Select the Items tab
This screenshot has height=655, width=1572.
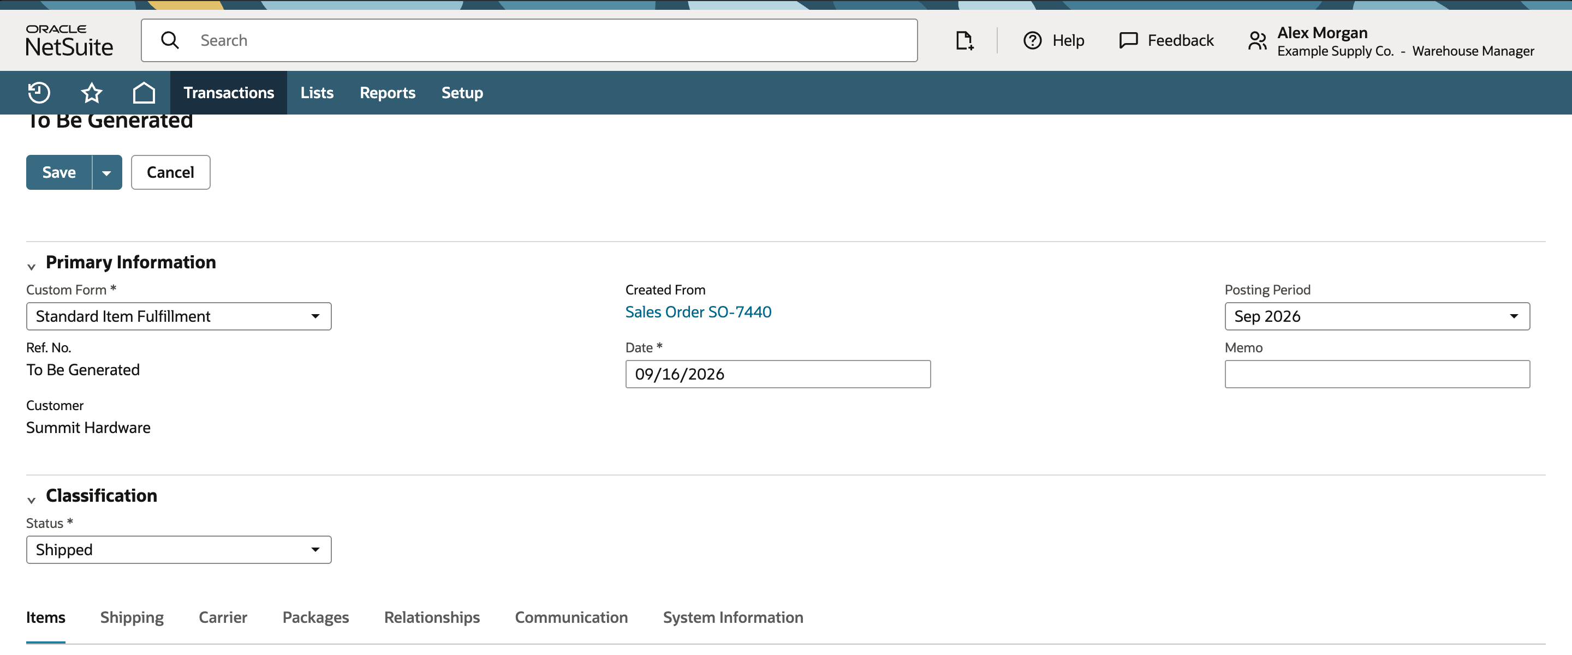click(46, 617)
